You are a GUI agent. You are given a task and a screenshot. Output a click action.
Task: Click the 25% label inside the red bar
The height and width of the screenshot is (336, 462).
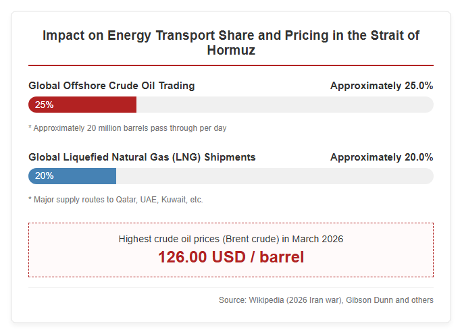44,105
